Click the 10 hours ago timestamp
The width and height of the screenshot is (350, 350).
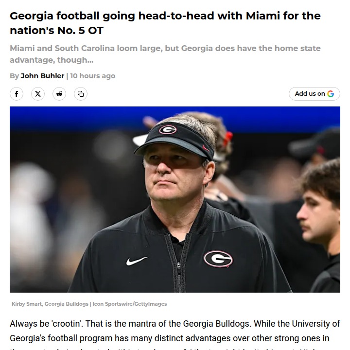92,76
